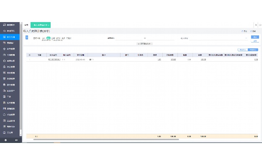The width and height of the screenshot is (262, 165).
Task: Click the refresh icon in report header
Action: [x=253, y=31]
